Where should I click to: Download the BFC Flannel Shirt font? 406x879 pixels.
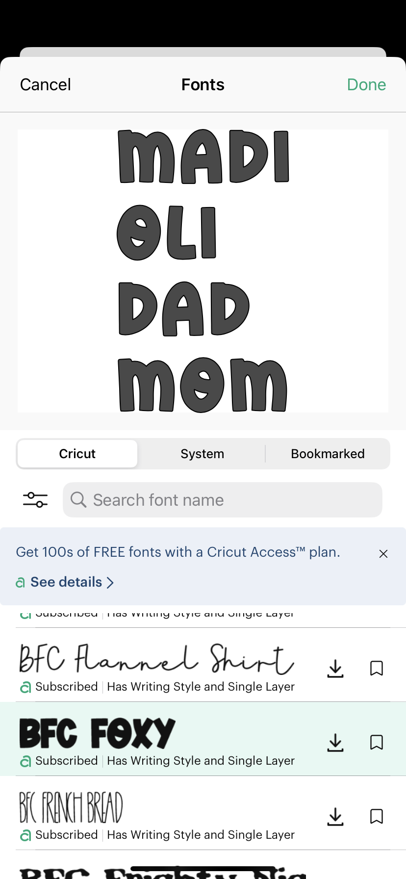pos(335,669)
